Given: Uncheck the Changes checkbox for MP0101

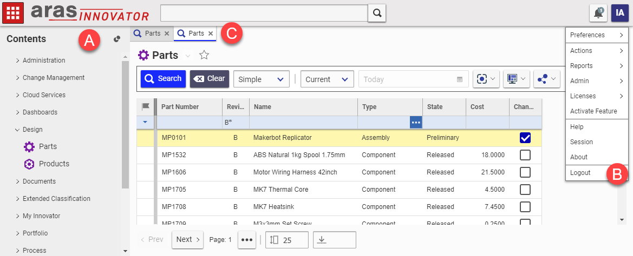Looking at the screenshot, I should pyautogui.click(x=525, y=138).
